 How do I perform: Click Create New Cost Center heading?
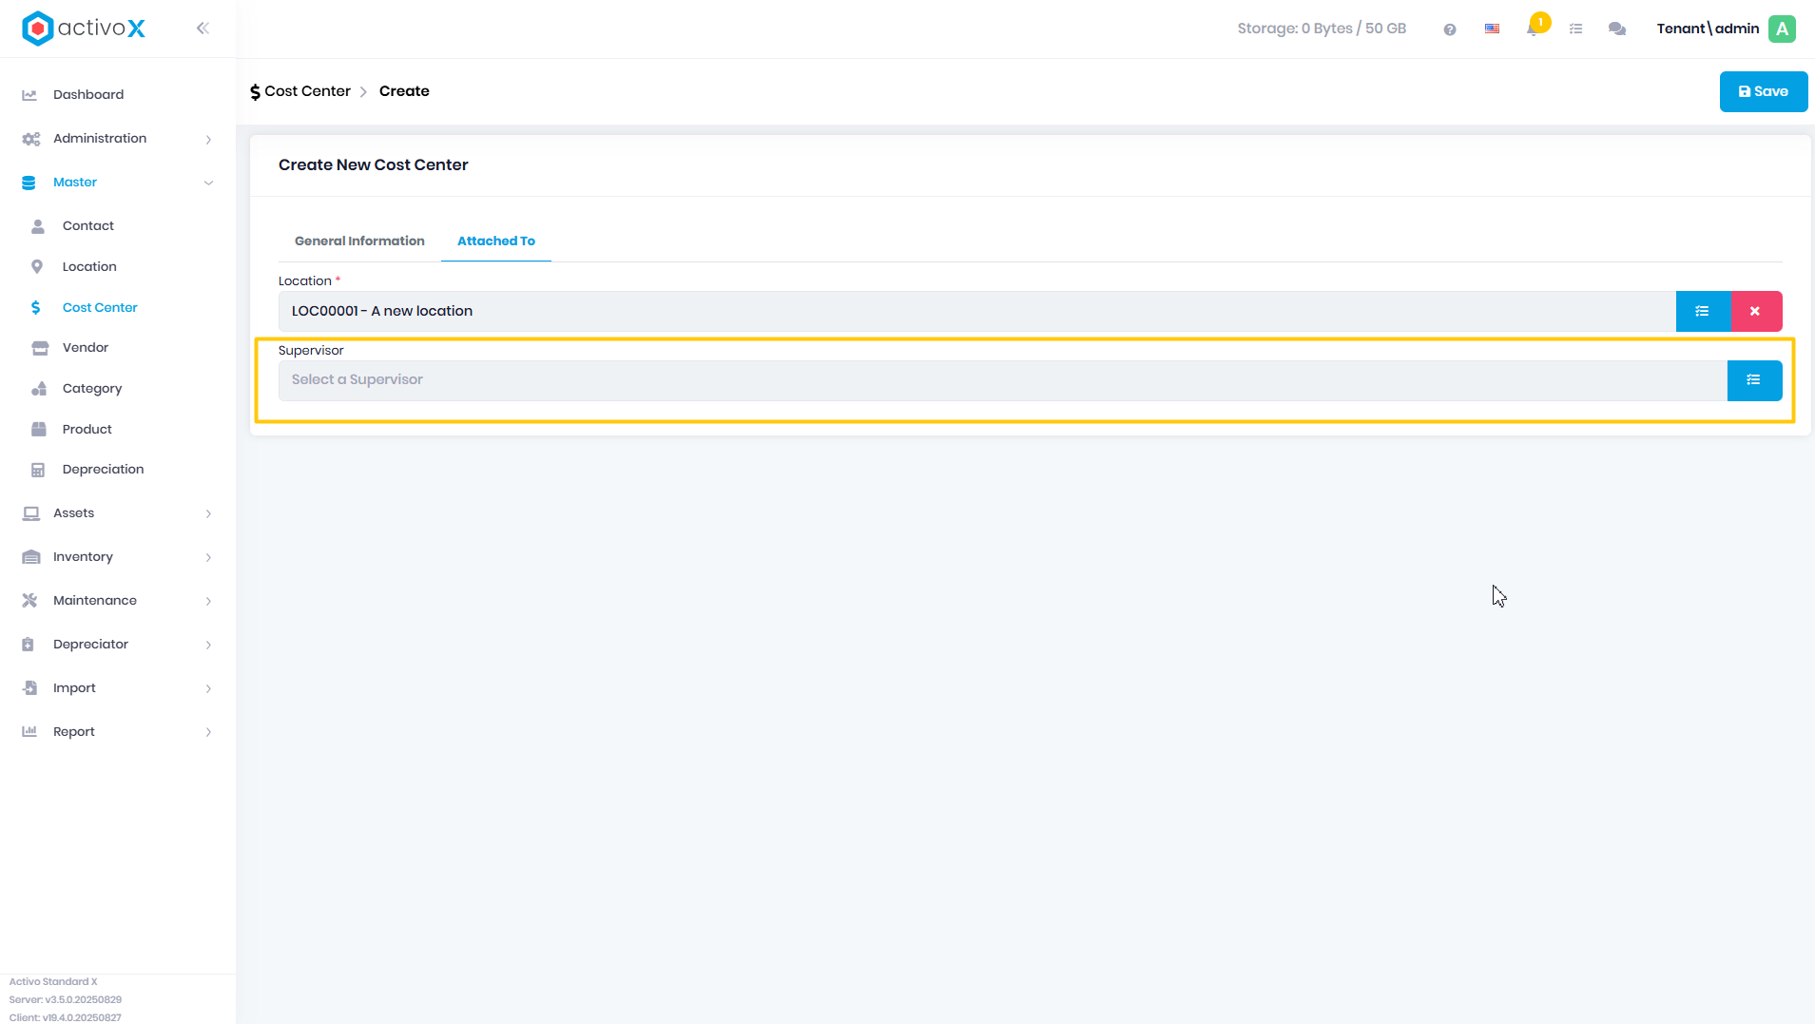374,165
